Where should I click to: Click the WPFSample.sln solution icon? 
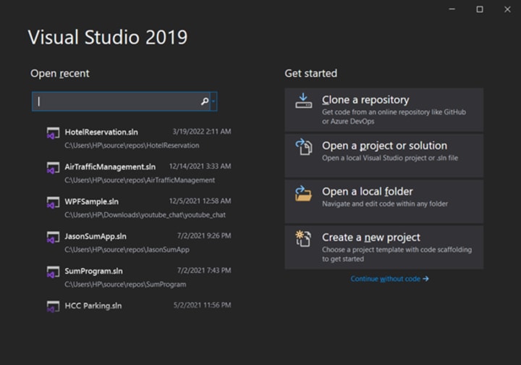(x=53, y=203)
